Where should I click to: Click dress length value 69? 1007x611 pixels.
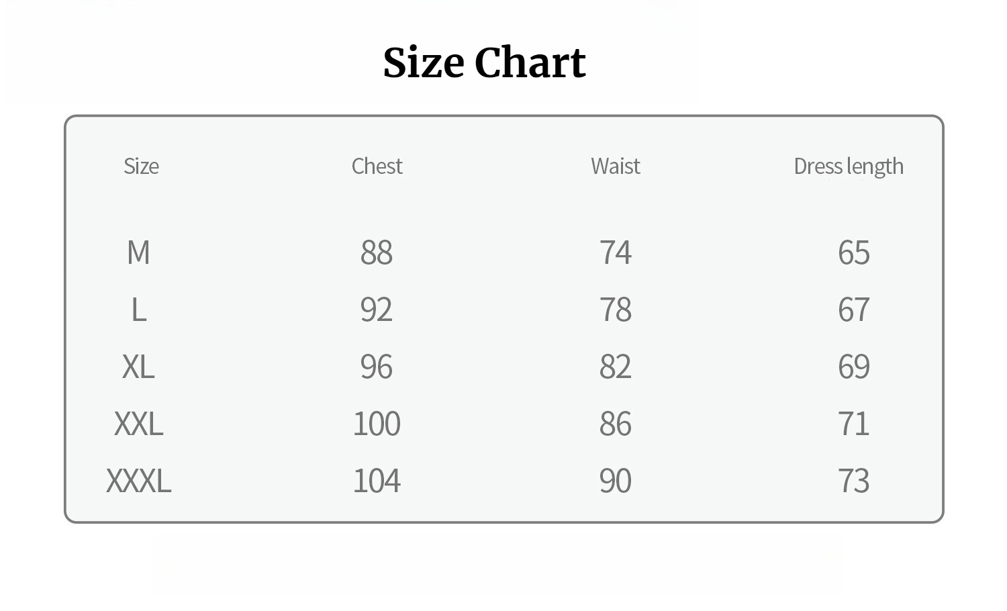pos(854,367)
